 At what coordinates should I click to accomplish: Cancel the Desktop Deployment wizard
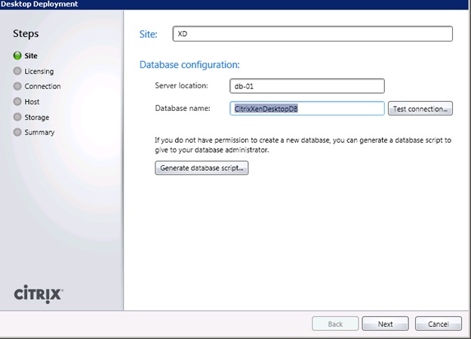pos(439,324)
